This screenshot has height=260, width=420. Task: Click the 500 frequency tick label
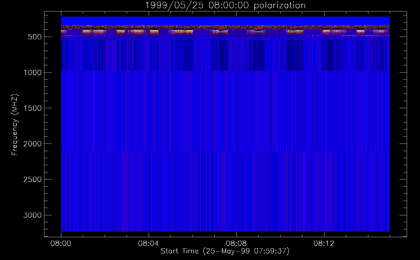pyautogui.click(x=35, y=37)
